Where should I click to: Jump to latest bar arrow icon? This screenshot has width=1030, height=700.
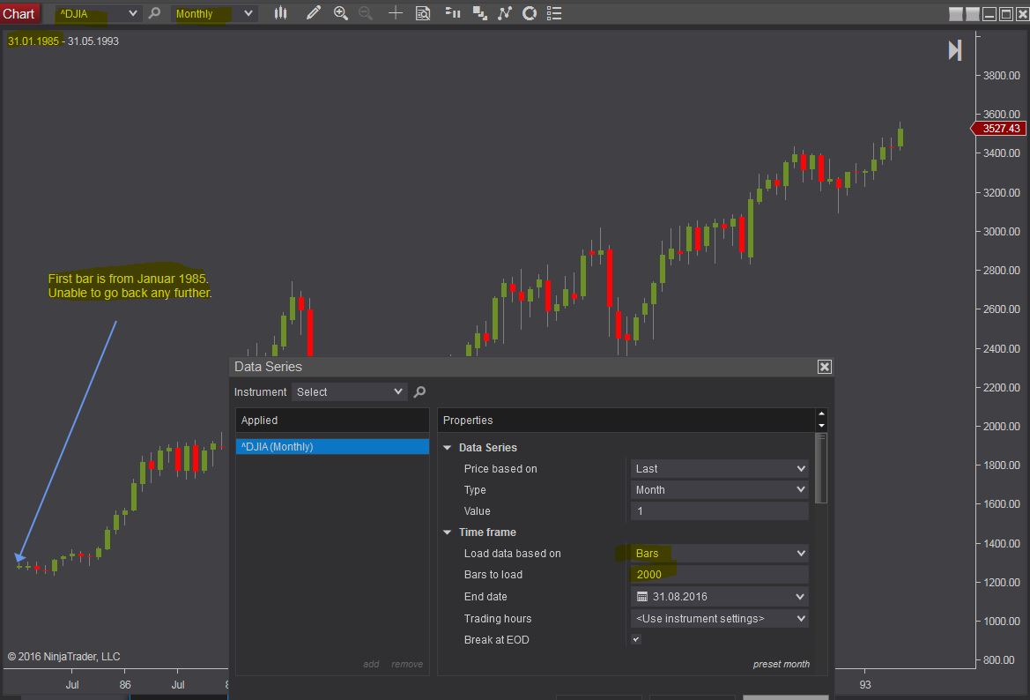[x=955, y=50]
